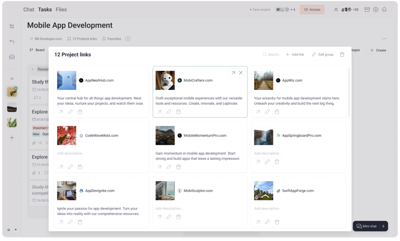
Task: Delete the AppNestHub.com link card
Action: point(80,112)
